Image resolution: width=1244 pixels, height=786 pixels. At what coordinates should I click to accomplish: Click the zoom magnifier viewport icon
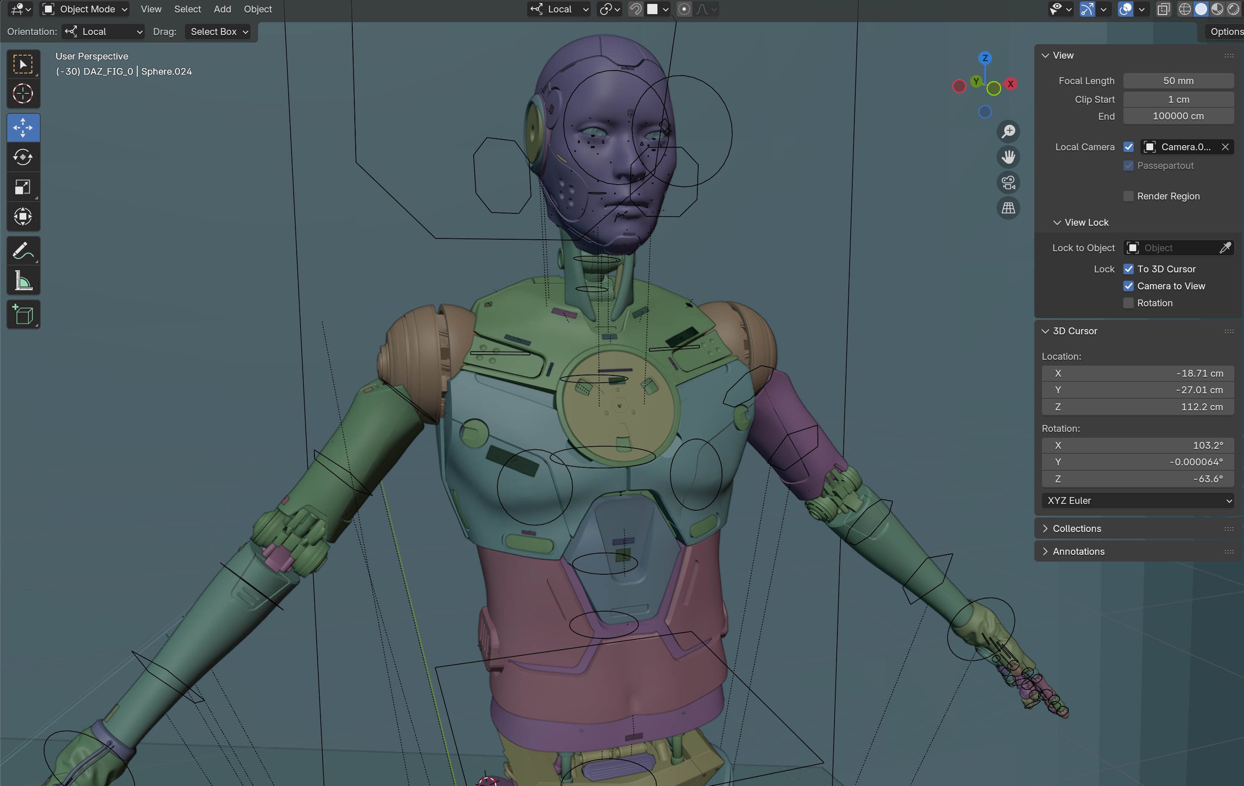pos(1008,132)
